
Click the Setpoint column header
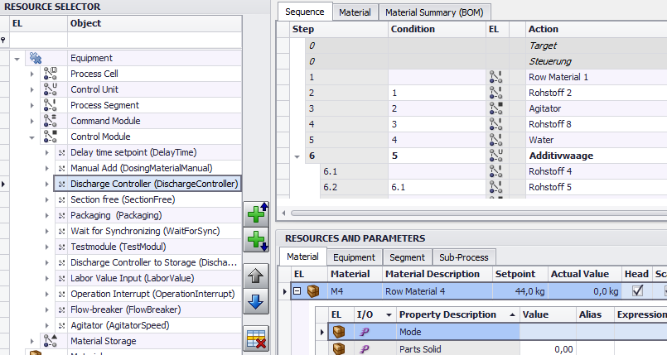pyautogui.click(x=520, y=274)
